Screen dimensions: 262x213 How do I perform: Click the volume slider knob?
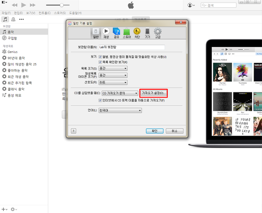(61, 5)
